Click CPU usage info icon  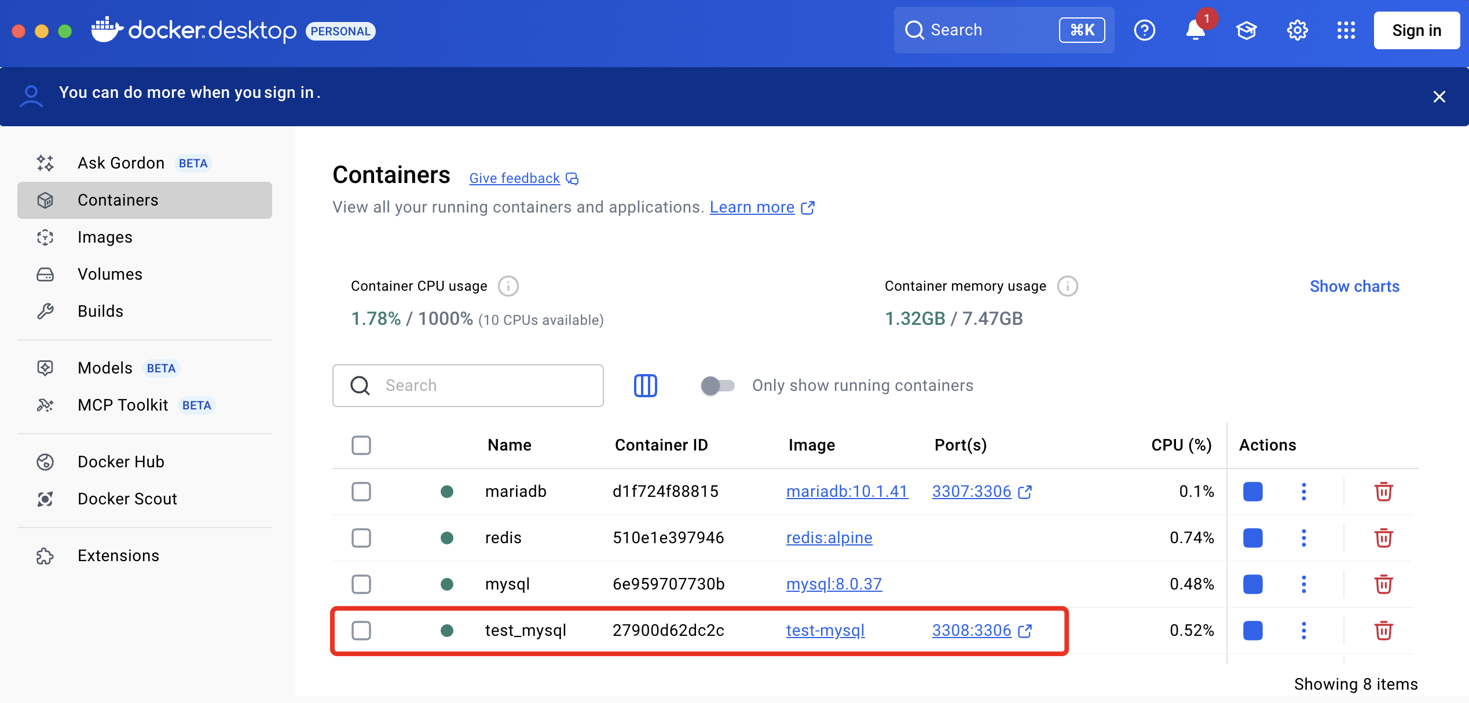click(508, 286)
